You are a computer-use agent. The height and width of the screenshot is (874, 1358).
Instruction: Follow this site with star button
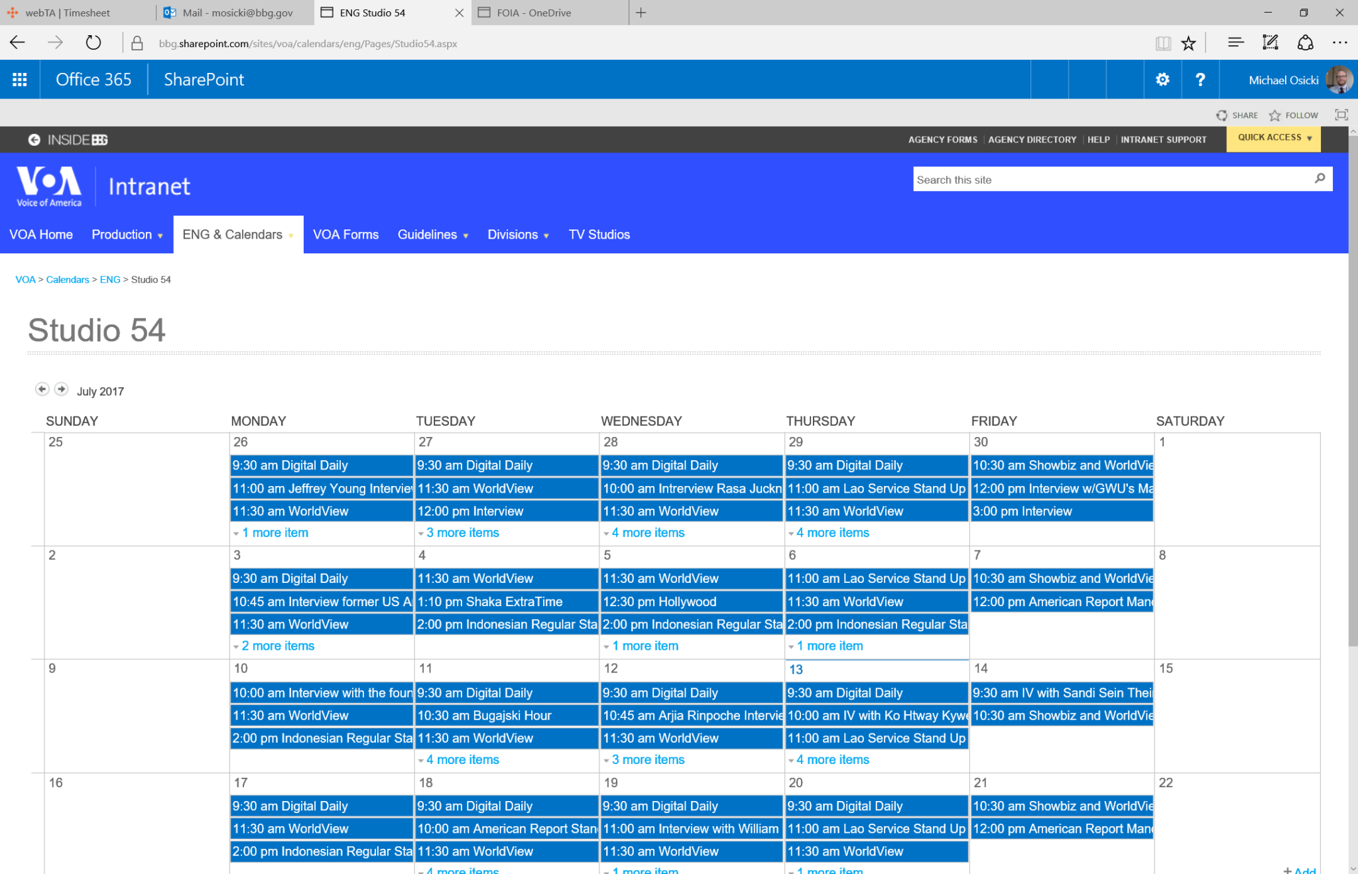1293,115
